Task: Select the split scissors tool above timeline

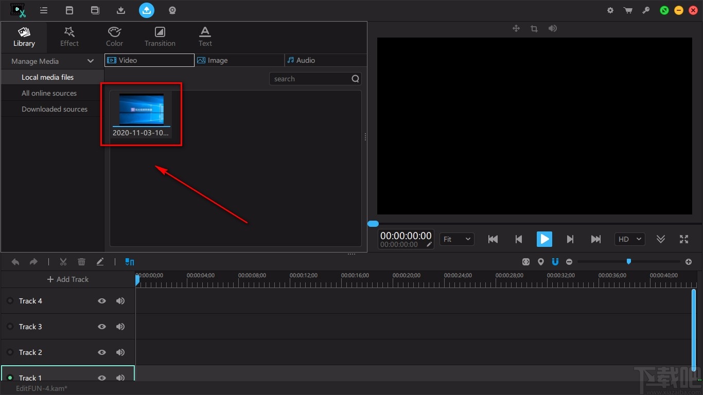Action: 63,262
